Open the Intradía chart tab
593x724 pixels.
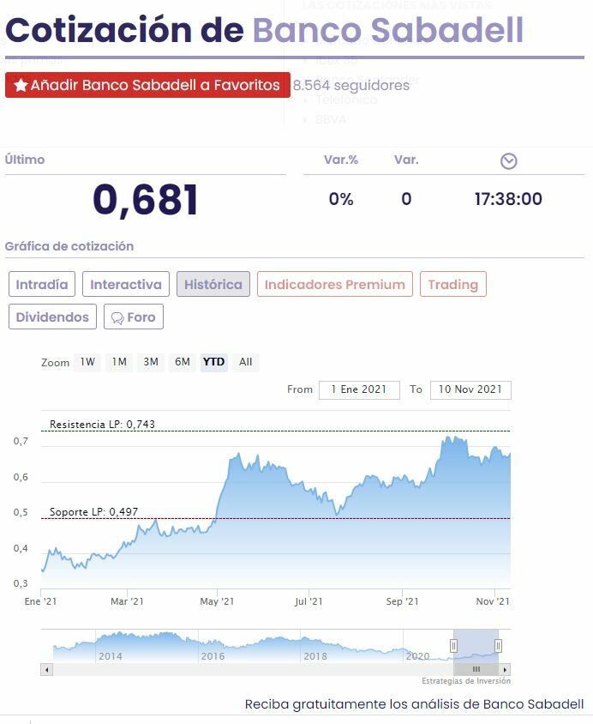42,284
